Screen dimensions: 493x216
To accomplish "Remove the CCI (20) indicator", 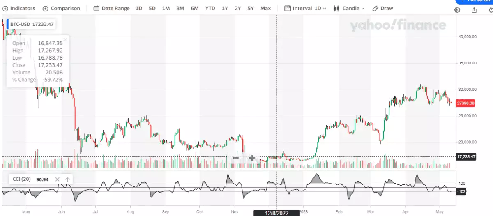I will tap(58, 179).
